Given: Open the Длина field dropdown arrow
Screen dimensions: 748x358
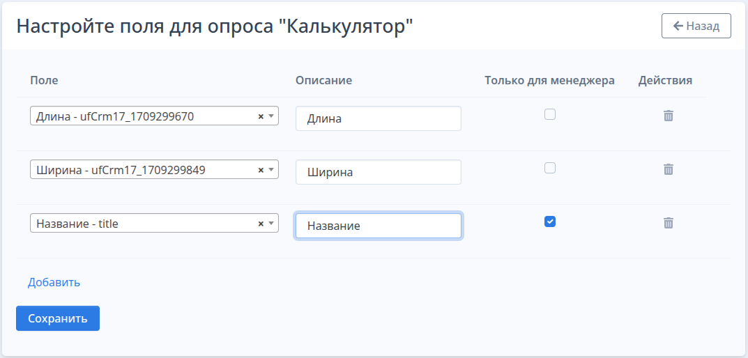Looking at the screenshot, I should [271, 116].
